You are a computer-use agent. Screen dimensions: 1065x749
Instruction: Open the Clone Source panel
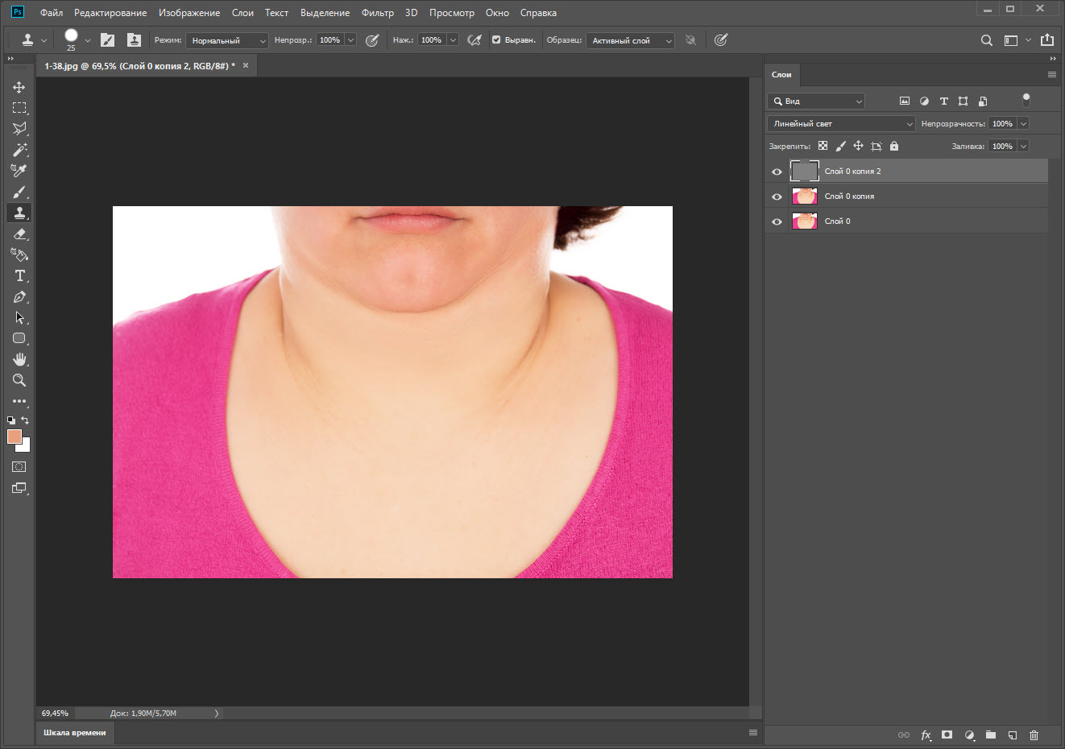pos(134,40)
